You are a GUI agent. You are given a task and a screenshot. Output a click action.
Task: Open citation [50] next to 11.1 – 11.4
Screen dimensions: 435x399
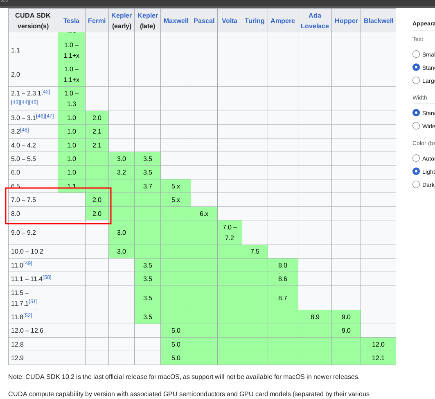tap(47, 277)
